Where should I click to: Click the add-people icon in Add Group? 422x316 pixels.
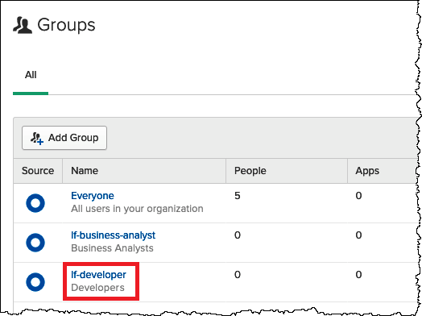click(37, 138)
